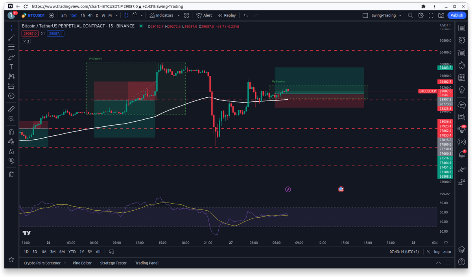The image size is (472, 277).
Task: Open the ideas lightbulb panel
Action: 462,90
